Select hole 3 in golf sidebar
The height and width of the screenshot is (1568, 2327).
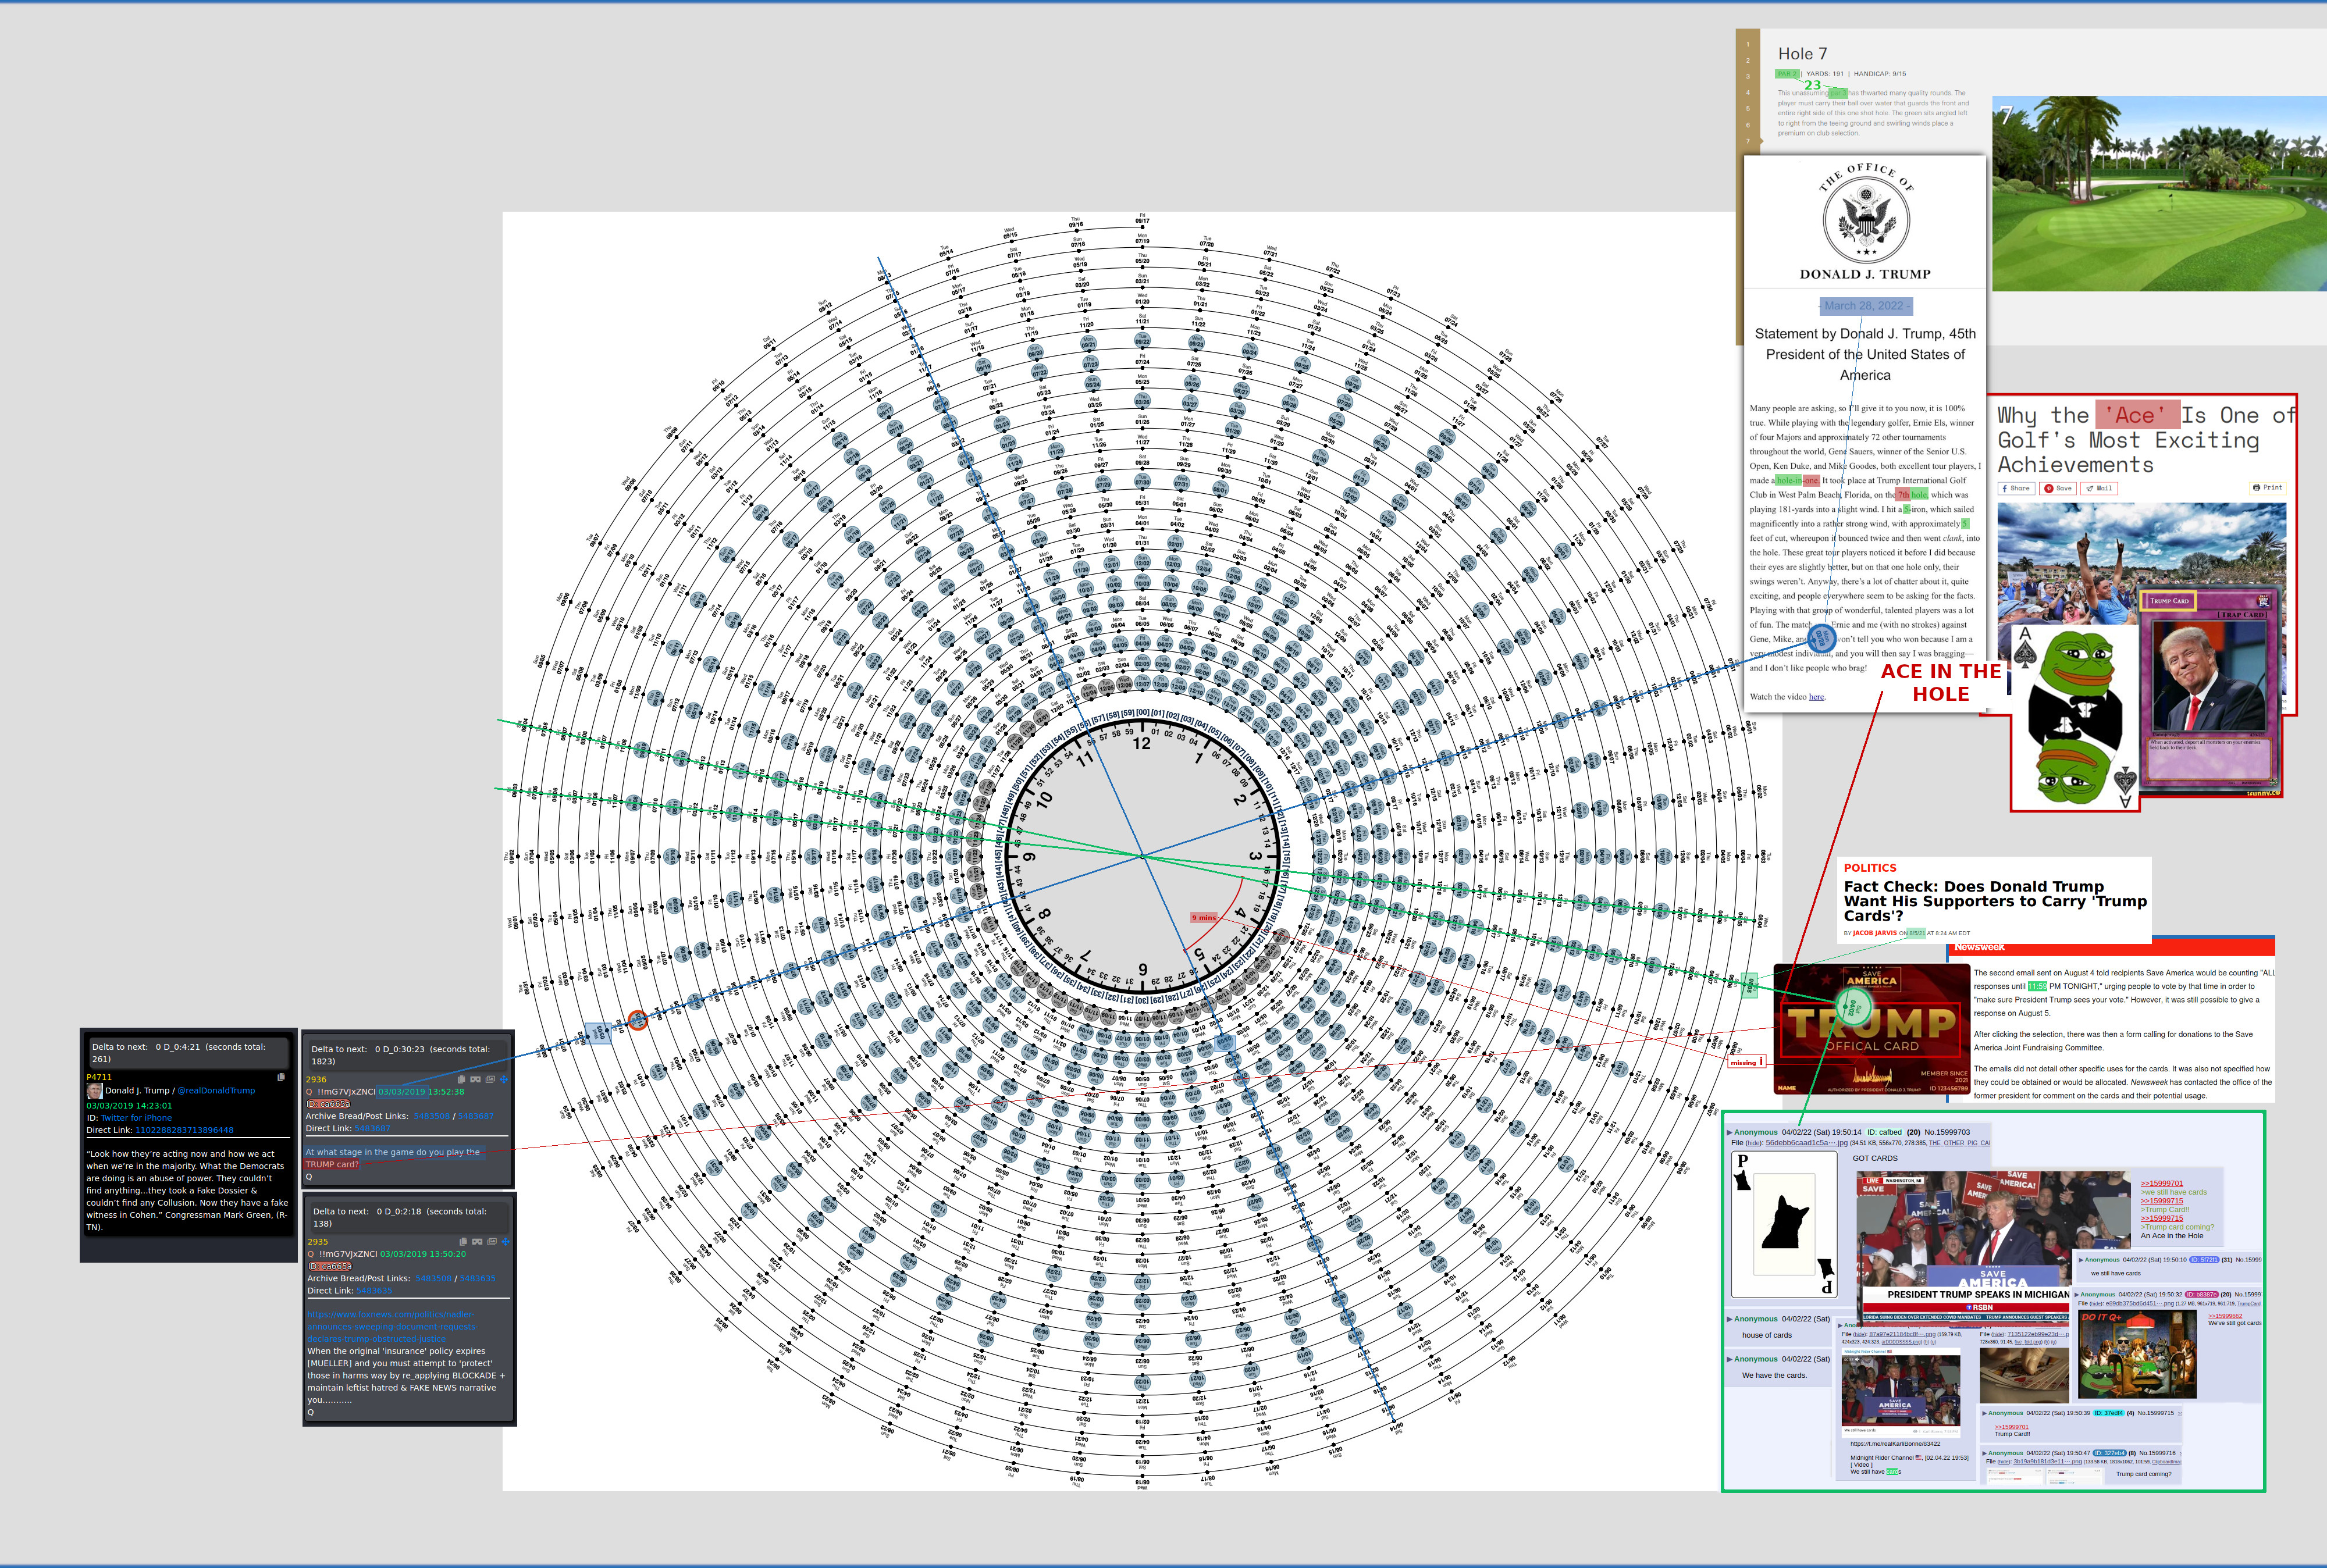tap(1748, 76)
